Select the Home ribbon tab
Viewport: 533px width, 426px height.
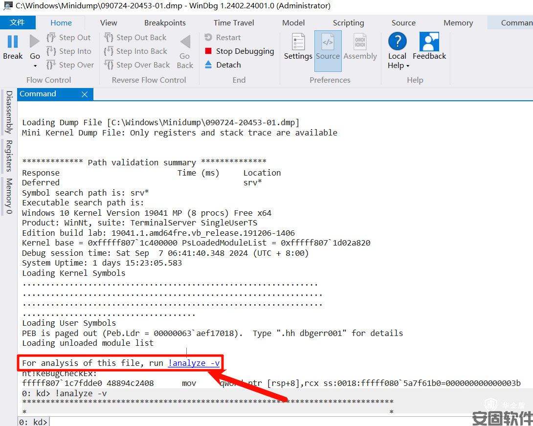[x=61, y=23]
